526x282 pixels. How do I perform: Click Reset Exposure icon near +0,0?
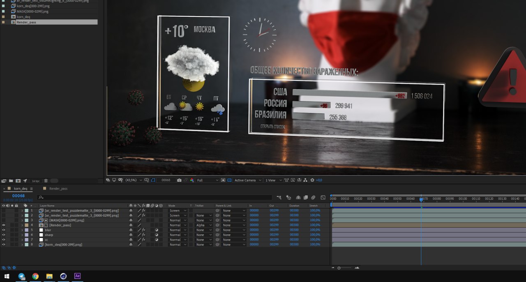click(x=312, y=180)
